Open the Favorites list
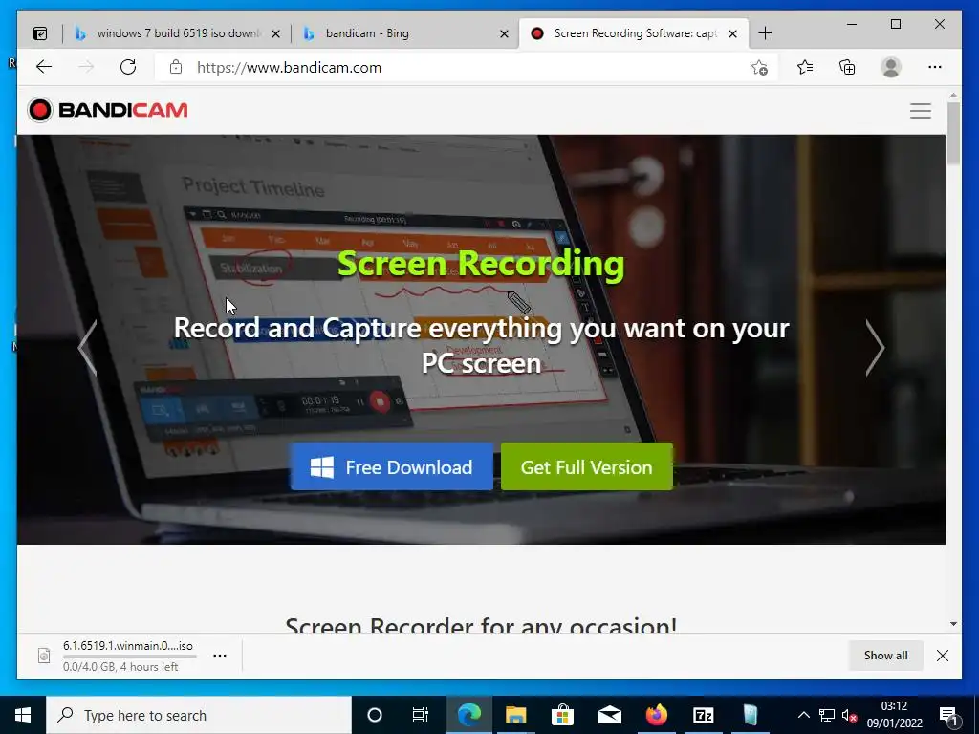 tap(805, 67)
